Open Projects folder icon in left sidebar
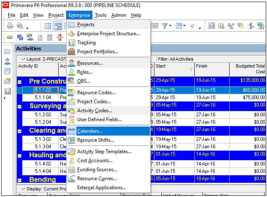This screenshot has height=197, width=267. 7,51
